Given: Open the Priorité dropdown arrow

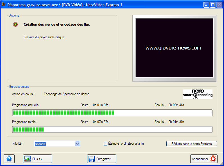Looking at the screenshot, I should [77, 144].
